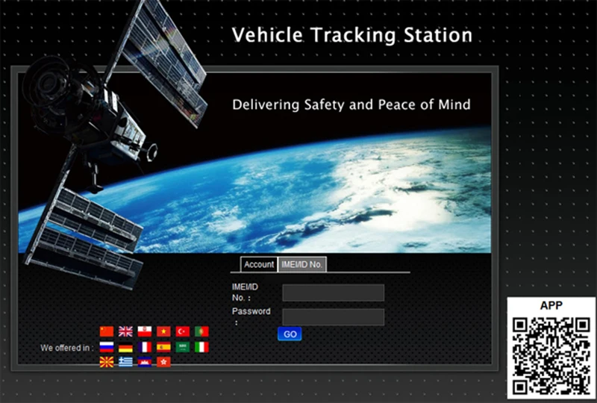The width and height of the screenshot is (597, 403).
Task: Pick the Saudi Arabian flag for Arabic
Action: pyautogui.click(x=183, y=347)
